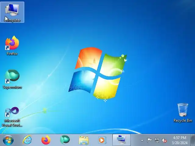Open the network status tray icon

point(157,140)
